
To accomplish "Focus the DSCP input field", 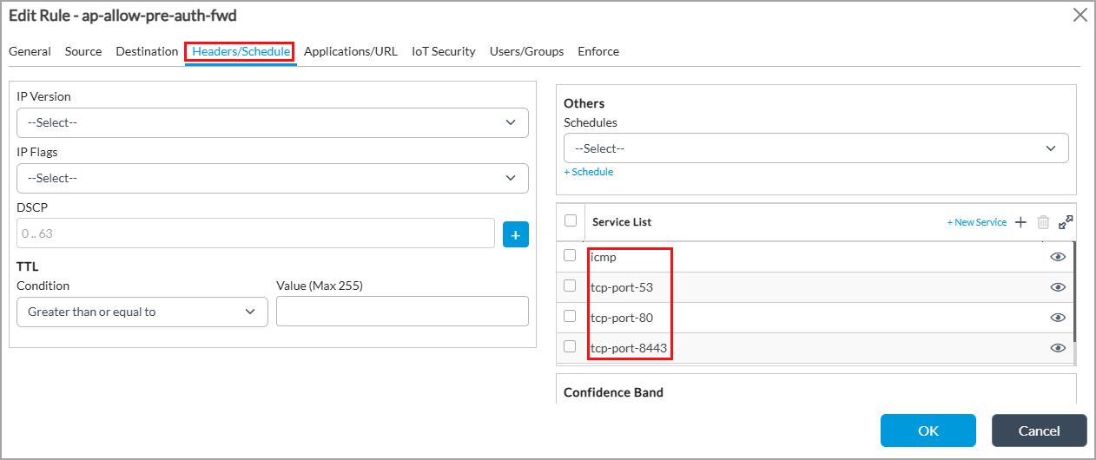I will coord(256,233).
